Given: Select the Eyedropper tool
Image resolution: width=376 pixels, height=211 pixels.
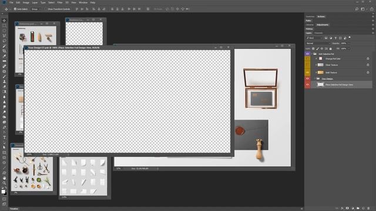Looking at the screenshot, I should (x=4, y=56).
